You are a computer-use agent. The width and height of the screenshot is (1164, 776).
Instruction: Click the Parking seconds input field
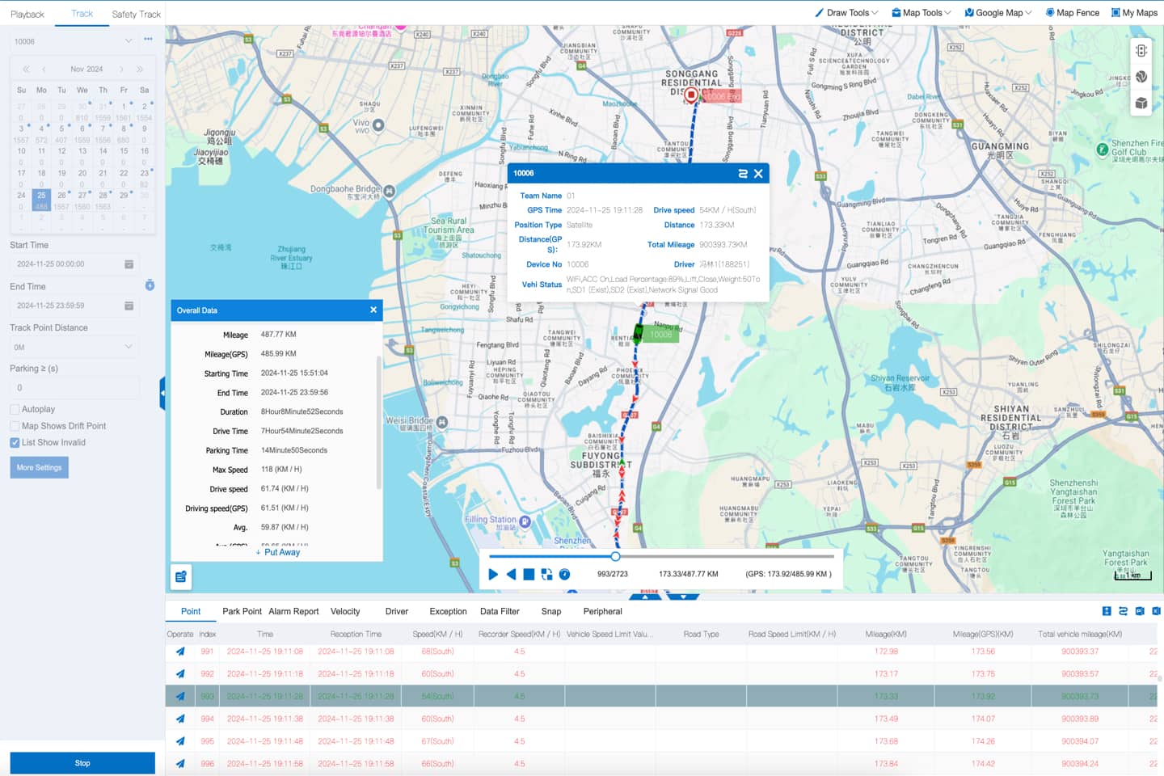(x=74, y=388)
